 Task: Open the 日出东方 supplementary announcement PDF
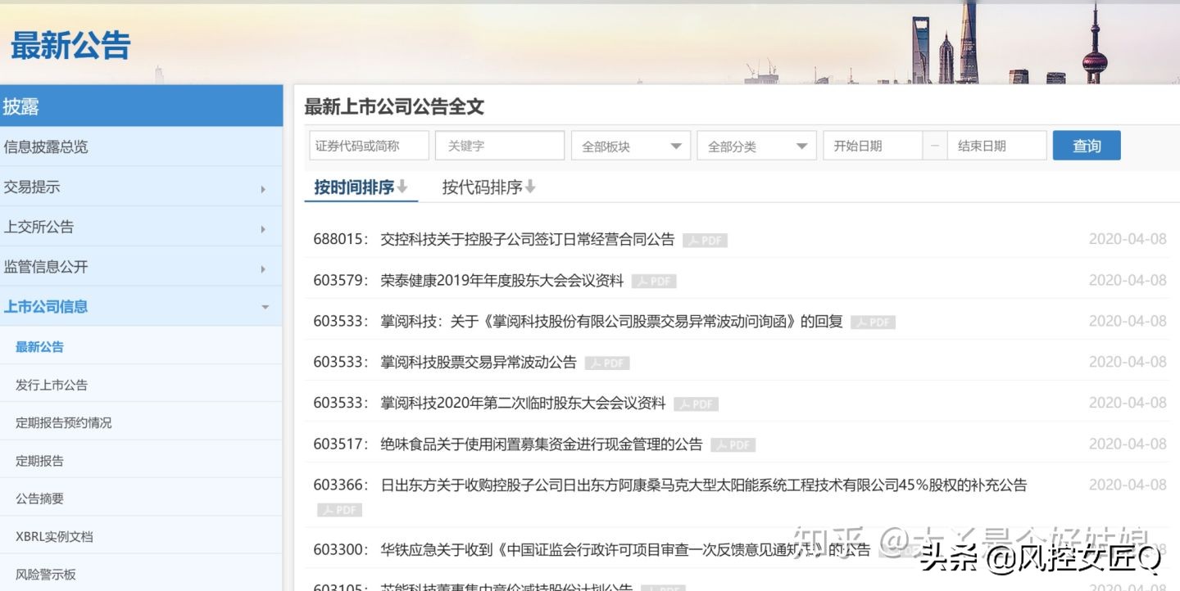tap(339, 509)
